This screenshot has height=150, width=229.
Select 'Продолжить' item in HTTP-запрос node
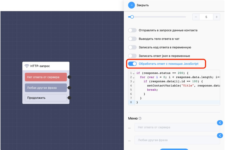point(46,98)
